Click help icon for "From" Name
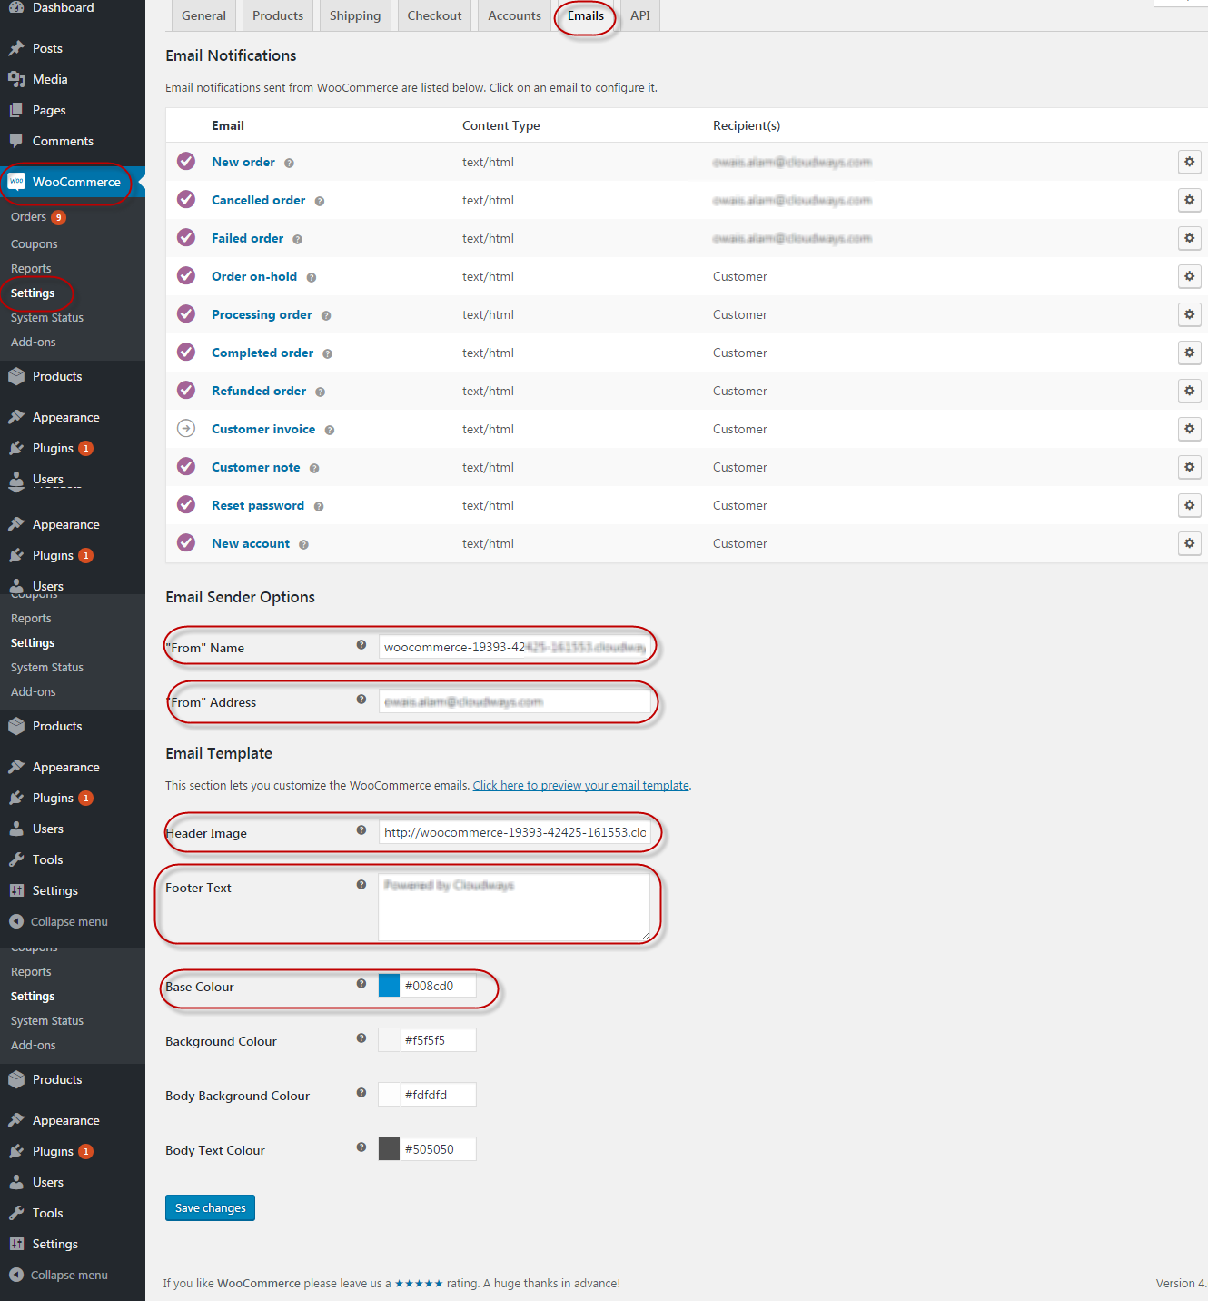Image resolution: width=1208 pixels, height=1301 pixels. pyautogui.click(x=361, y=645)
